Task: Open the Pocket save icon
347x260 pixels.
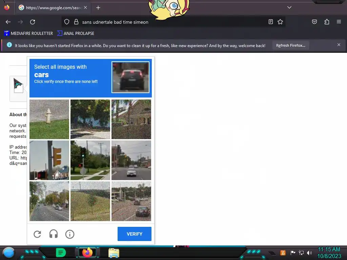Action: point(314,22)
